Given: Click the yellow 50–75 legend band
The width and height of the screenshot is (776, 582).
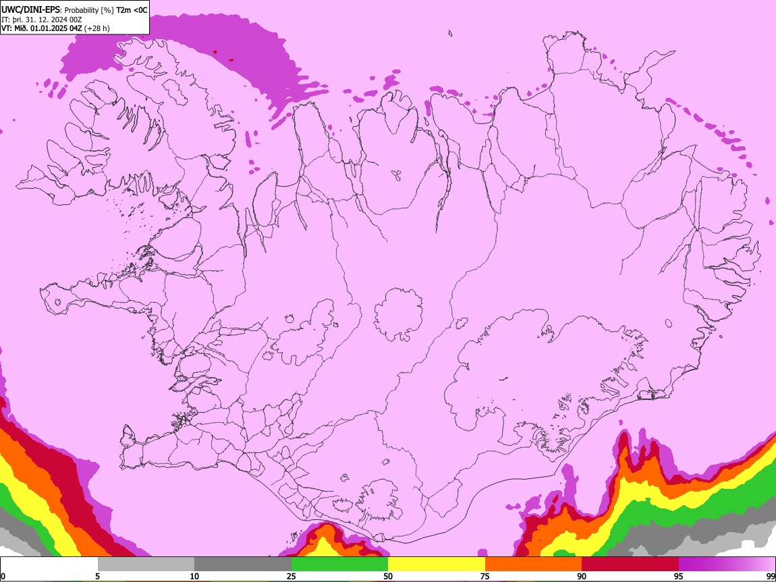Looking at the screenshot, I should [437, 564].
